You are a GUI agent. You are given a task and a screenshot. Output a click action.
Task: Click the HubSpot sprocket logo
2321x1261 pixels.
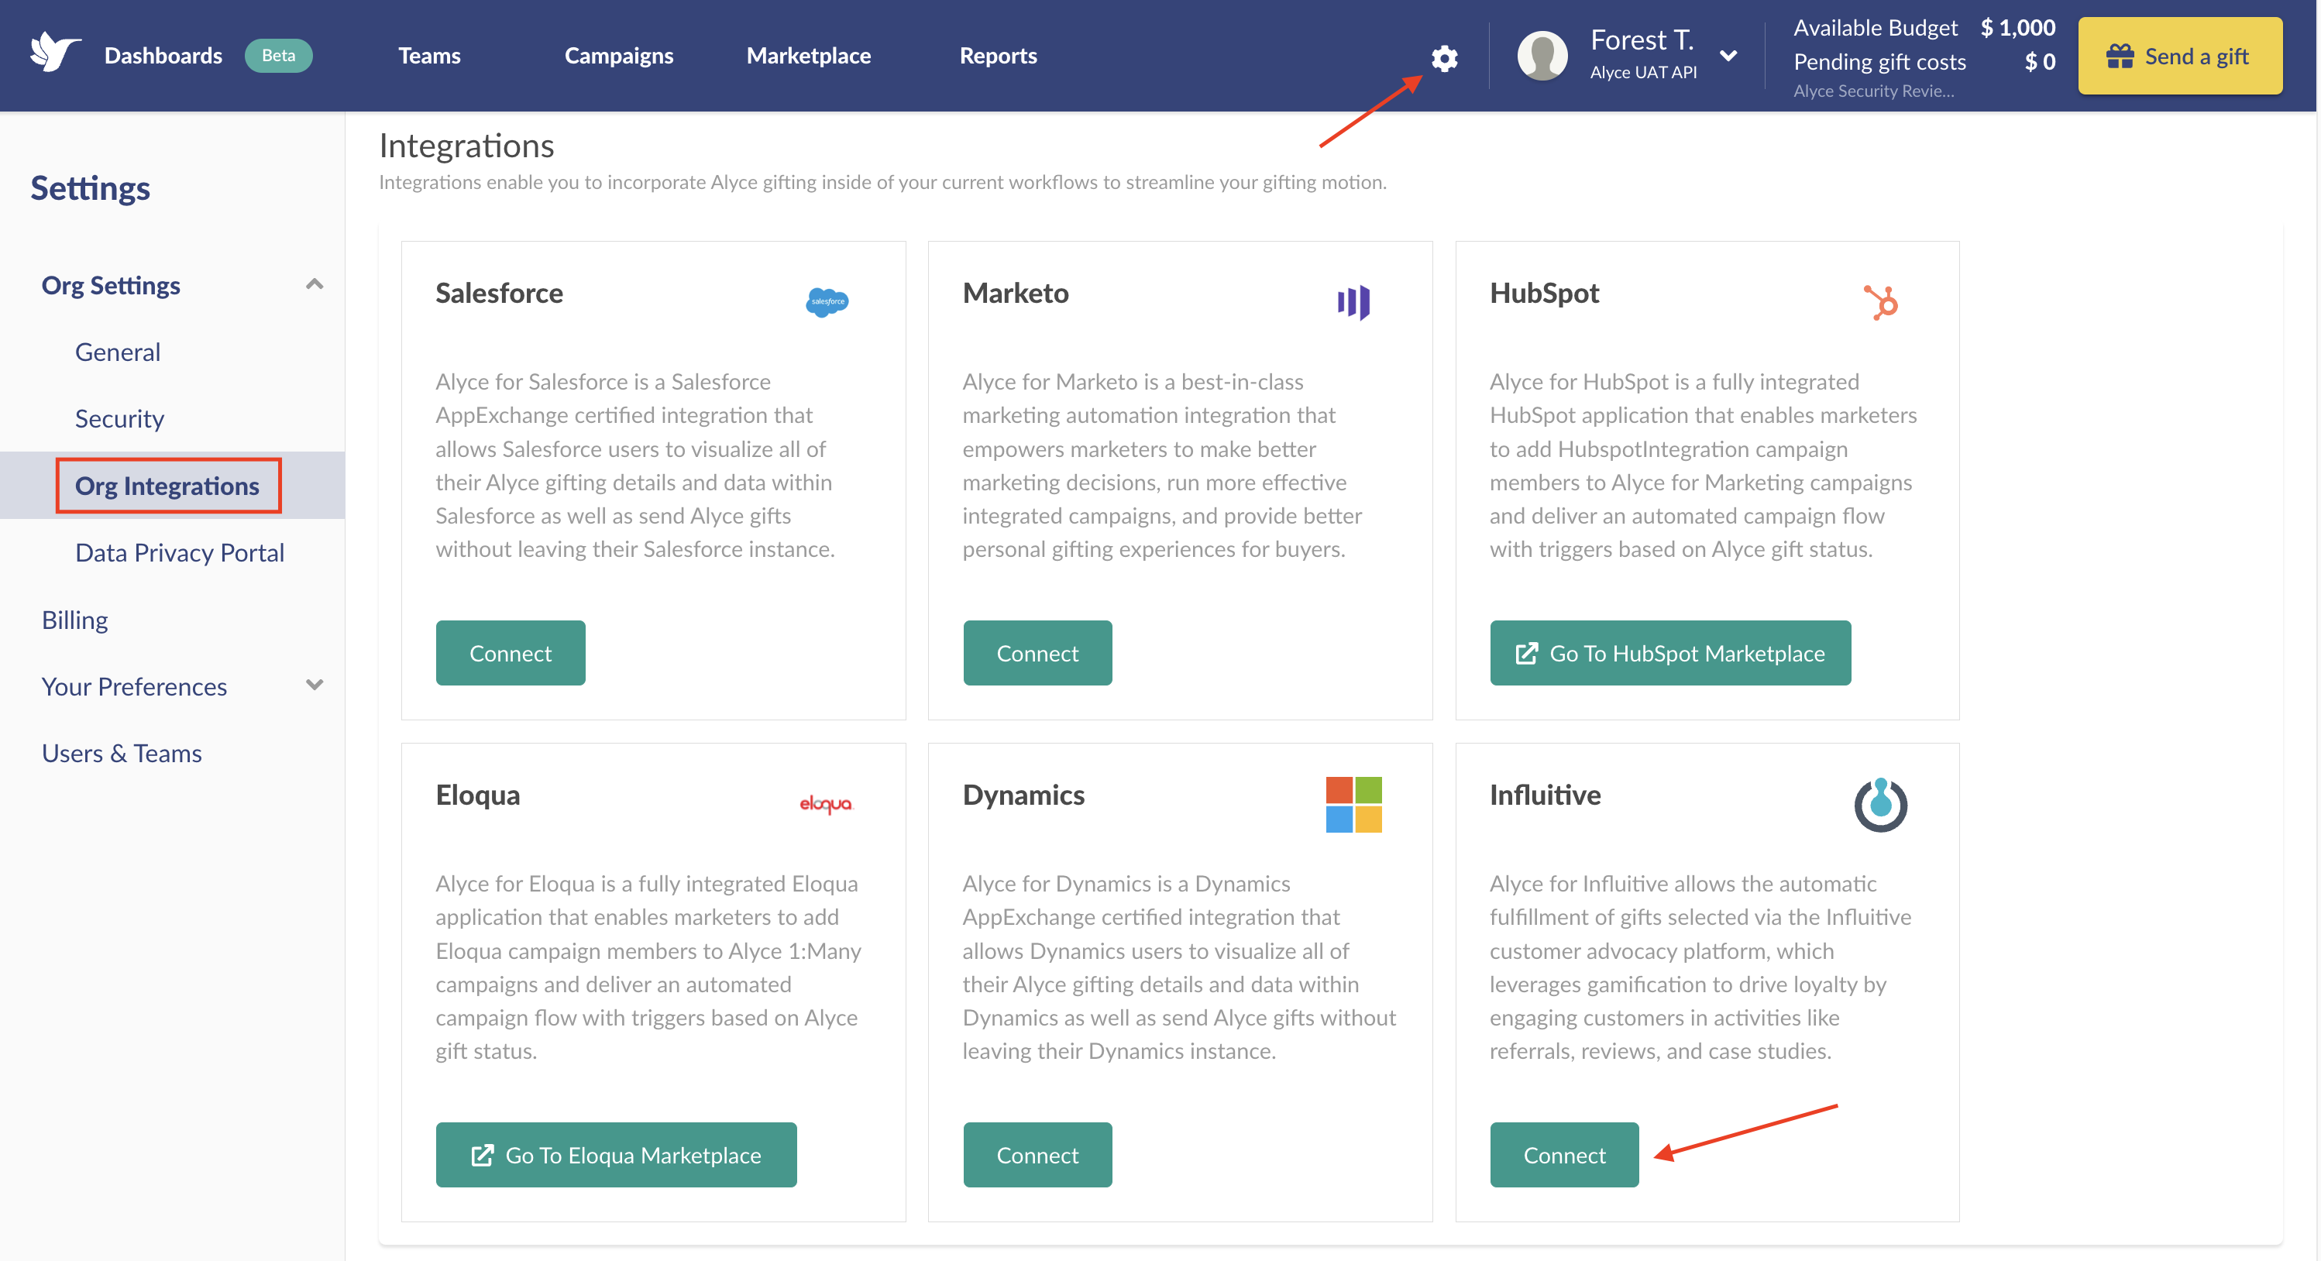coord(1881,303)
